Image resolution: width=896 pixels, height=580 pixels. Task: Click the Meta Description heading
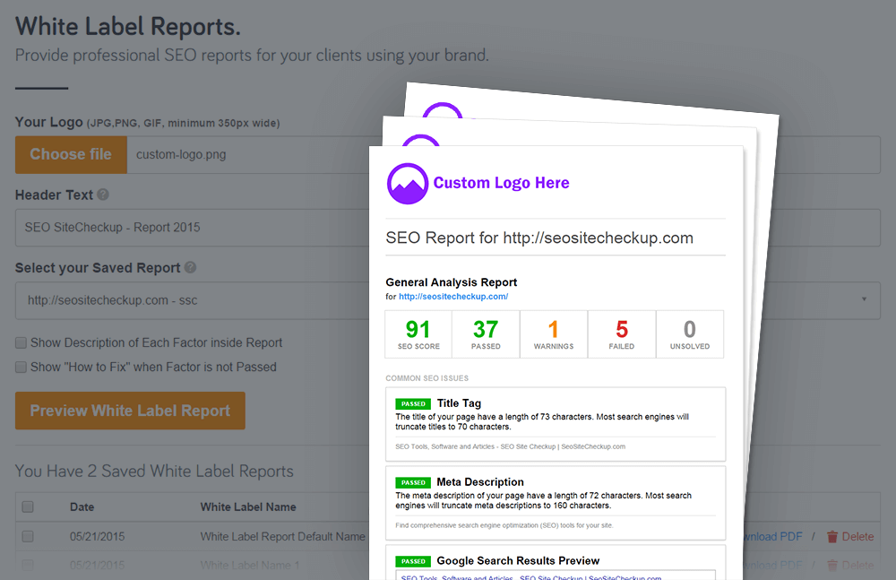[480, 482]
